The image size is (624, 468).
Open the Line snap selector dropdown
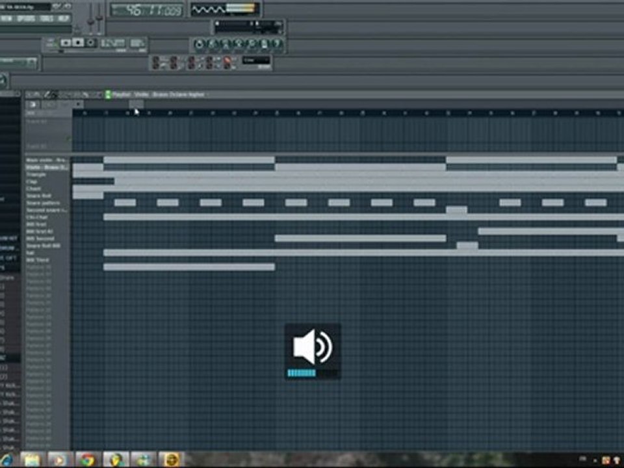click(x=256, y=60)
